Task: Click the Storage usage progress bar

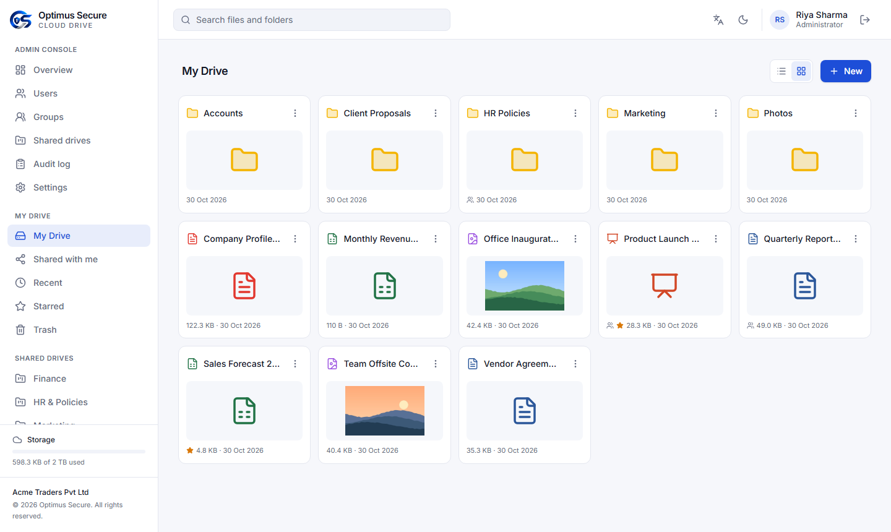Action: click(79, 452)
